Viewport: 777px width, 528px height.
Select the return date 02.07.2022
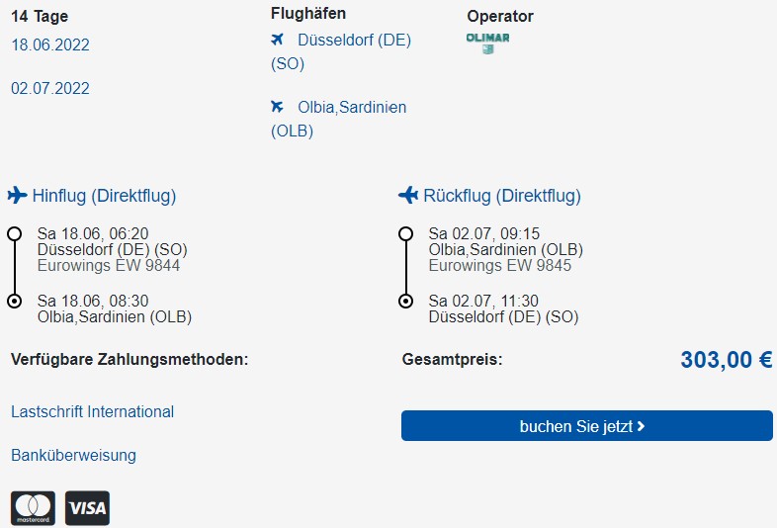[50, 89]
